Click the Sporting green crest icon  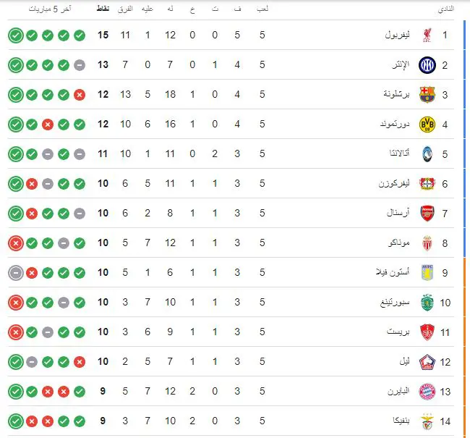427,303
